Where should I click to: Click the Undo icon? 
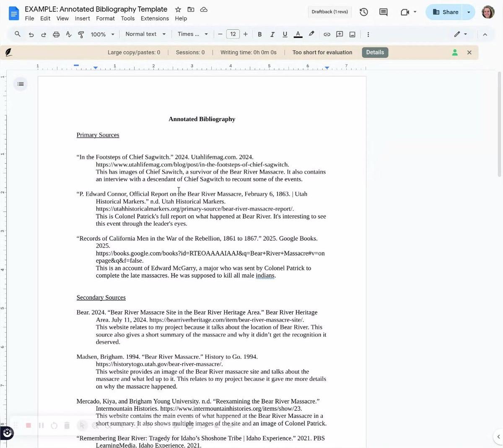tap(31, 34)
